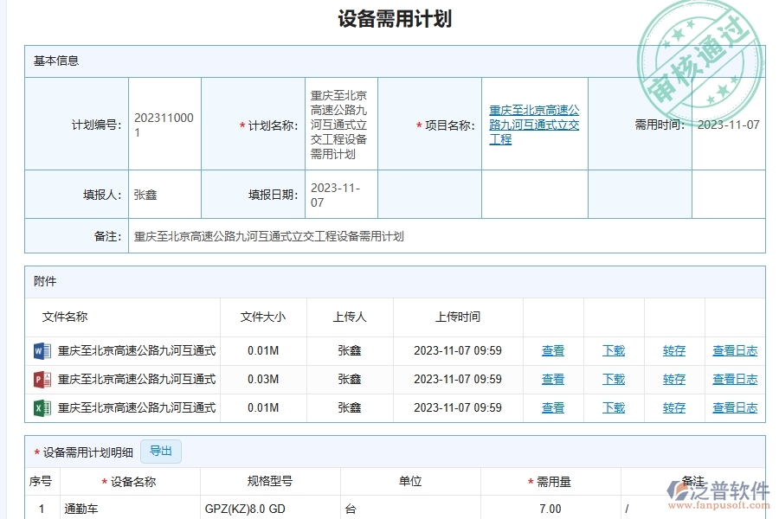Open 查看日志 for the first attachment
The image size is (779, 519).
point(734,350)
